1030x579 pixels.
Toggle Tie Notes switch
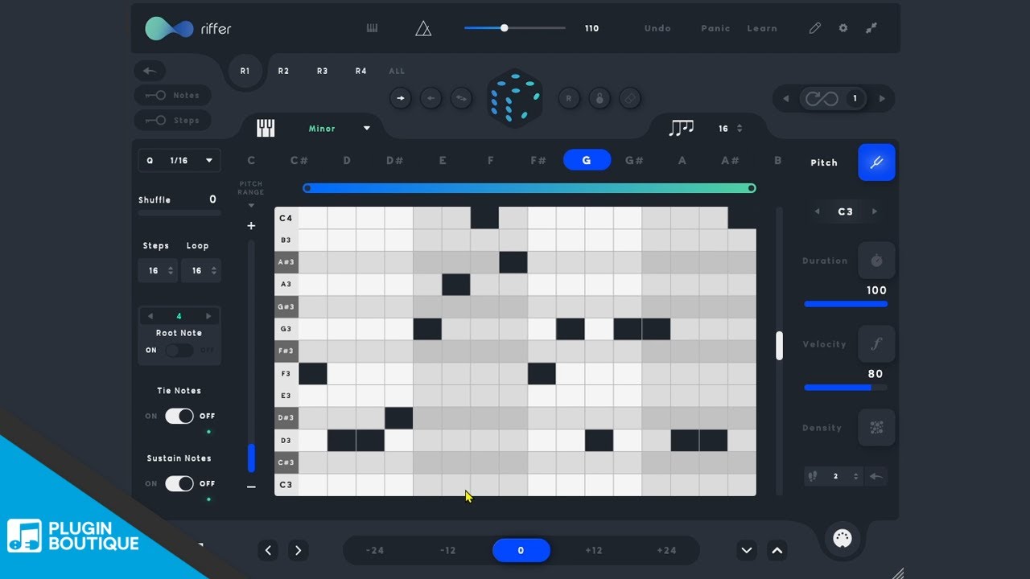[179, 416]
